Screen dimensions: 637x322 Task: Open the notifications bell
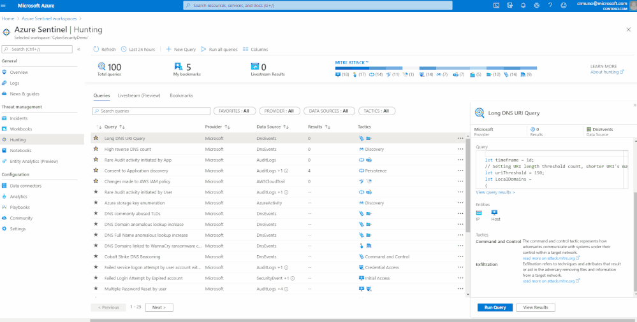point(524,6)
